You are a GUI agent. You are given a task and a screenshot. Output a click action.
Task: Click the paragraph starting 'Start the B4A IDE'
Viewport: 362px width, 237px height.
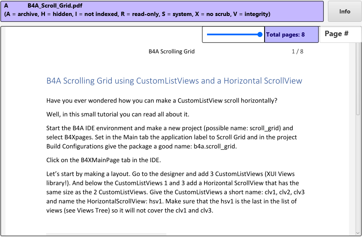point(171,137)
